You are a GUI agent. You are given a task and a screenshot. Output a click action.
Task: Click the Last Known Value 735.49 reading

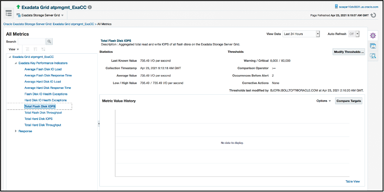(x=155, y=60)
